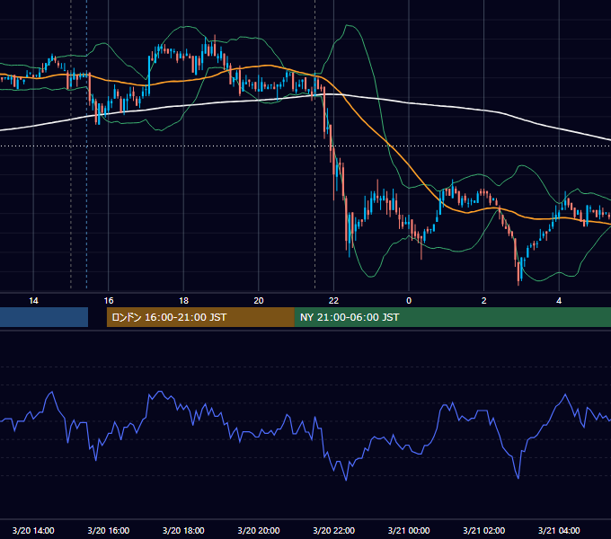Image resolution: width=611 pixels, height=539 pixels.
Task: Click the 3/20 18:00 date label
Action: (x=183, y=530)
